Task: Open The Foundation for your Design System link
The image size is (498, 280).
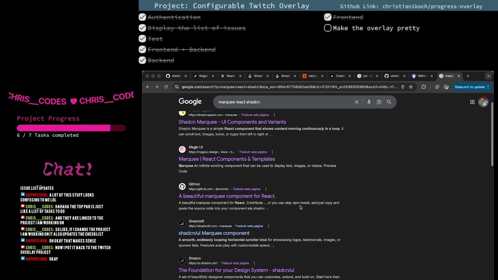Action: tap(237, 270)
